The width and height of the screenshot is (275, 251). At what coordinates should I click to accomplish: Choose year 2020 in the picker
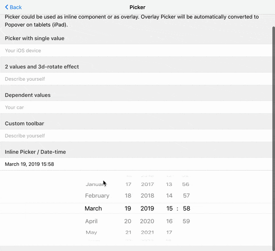click(147, 221)
